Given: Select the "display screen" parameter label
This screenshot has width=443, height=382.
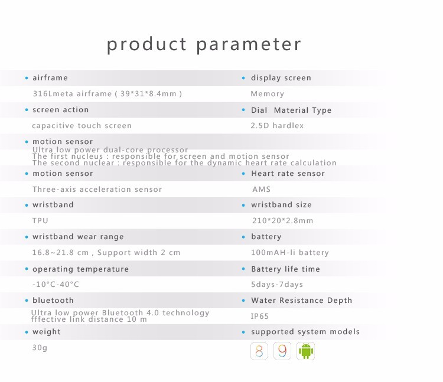Looking at the screenshot, I should [x=281, y=78].
